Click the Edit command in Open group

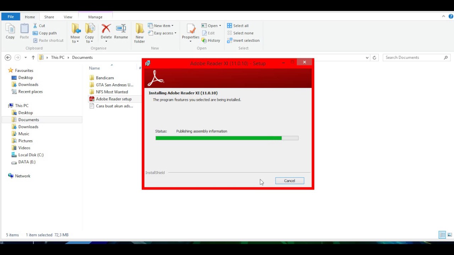(208, 33)
